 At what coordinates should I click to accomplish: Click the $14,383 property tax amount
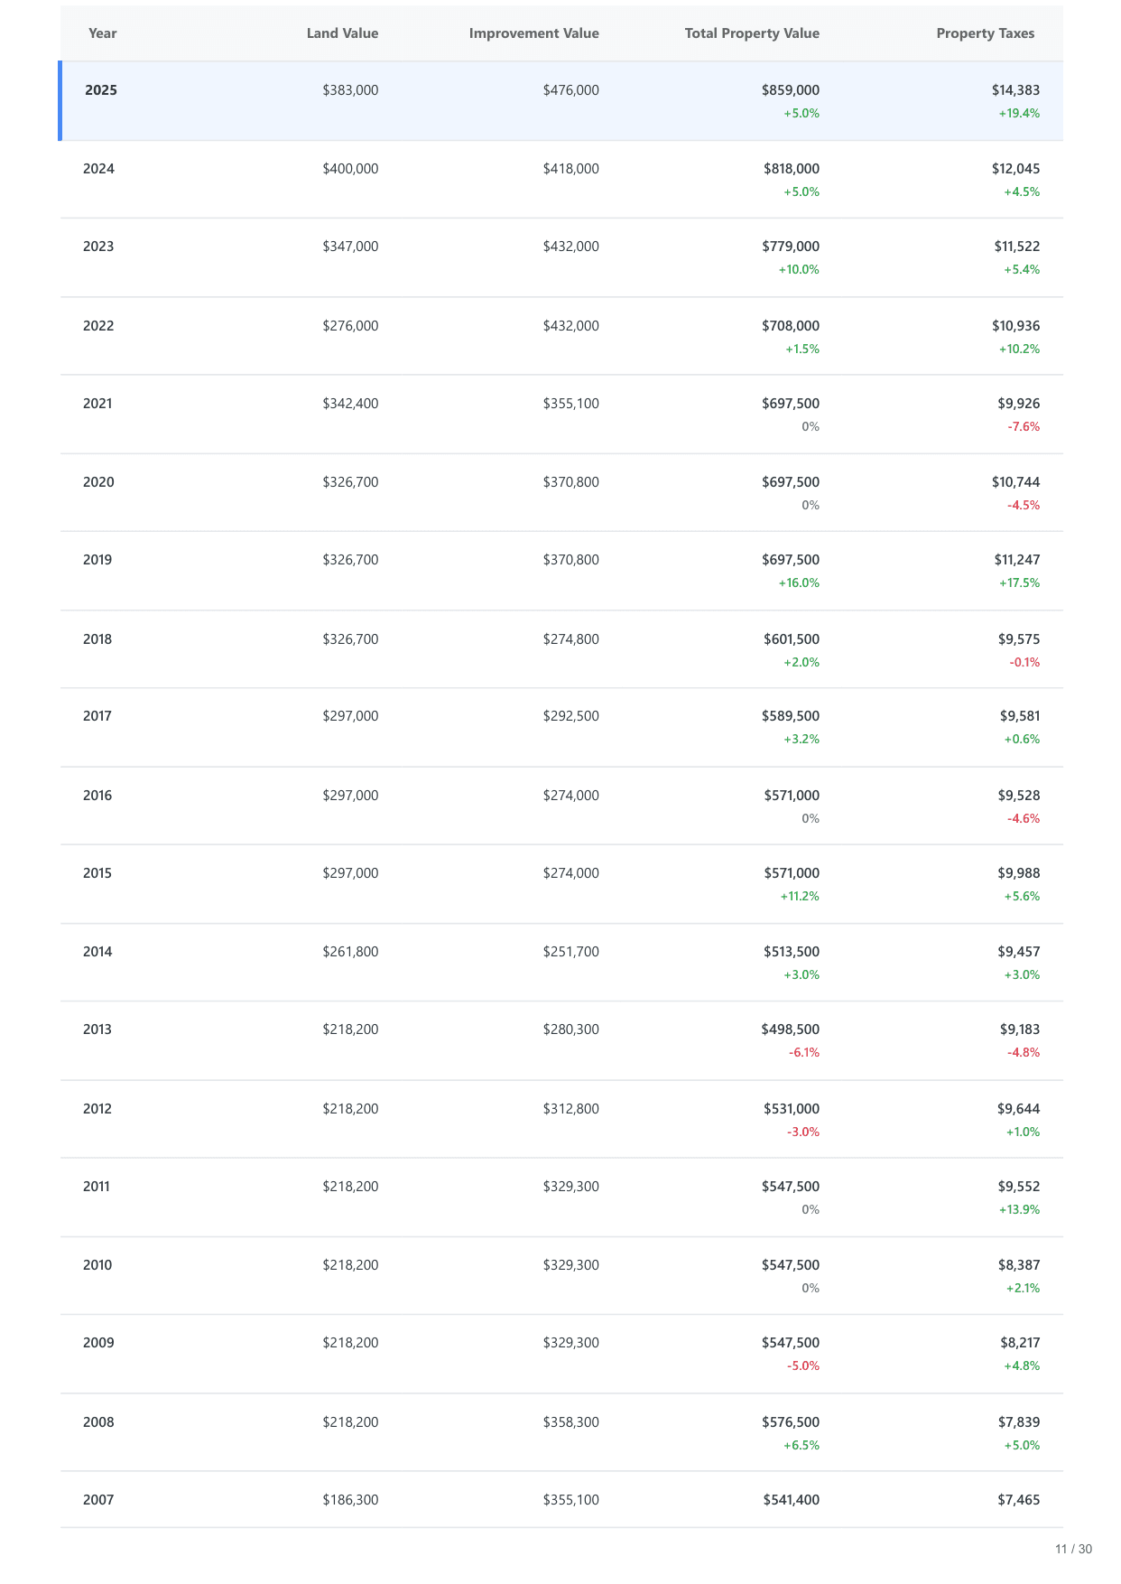tap(1015, 90)
